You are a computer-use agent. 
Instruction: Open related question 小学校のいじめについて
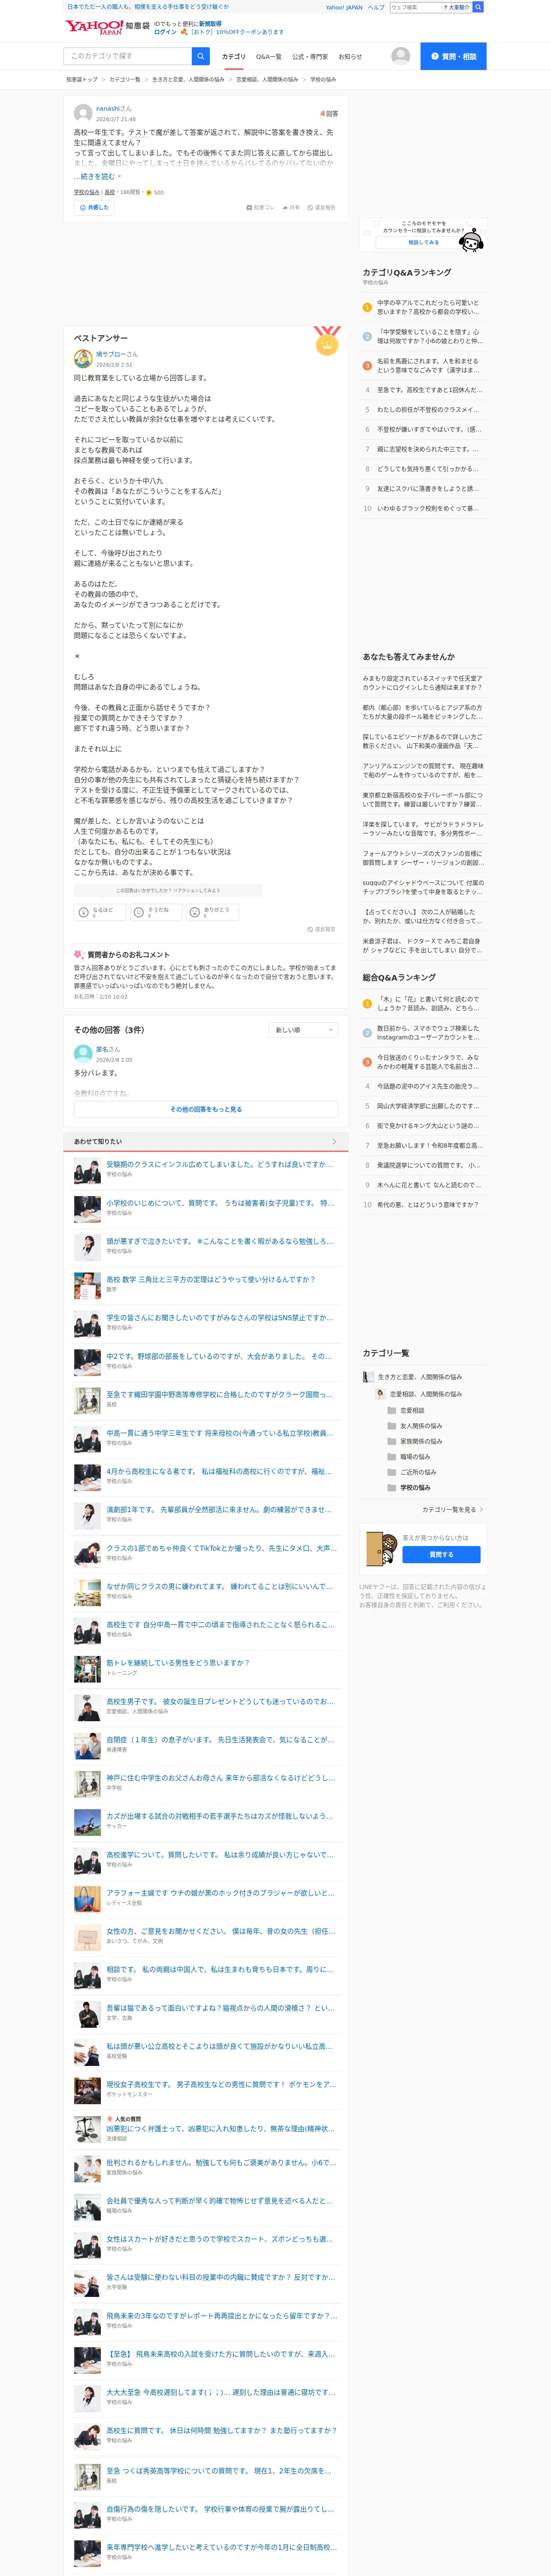pyautogui.click(x=220, y=1203)
